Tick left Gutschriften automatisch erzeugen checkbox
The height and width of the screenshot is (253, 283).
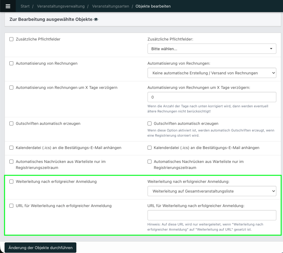coord(12,124)
